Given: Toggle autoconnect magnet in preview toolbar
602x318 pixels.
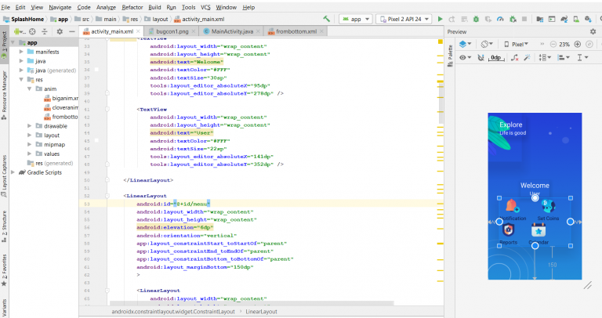Looking at the screenshot, I should point(479,58).
